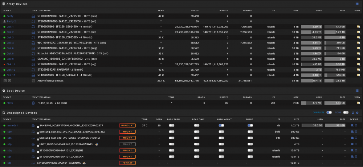
Task: Click Disk 6 used space bar 9.29 TB
Action: tap(311, 48)
